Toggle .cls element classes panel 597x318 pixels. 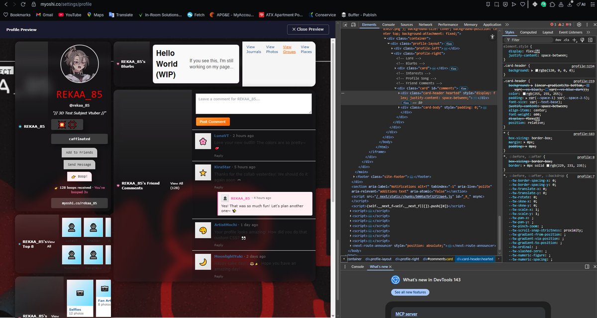(x=567, y=40)
